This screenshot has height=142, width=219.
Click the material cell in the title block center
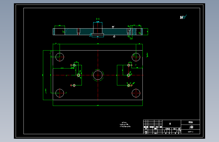tap(172, 124)
